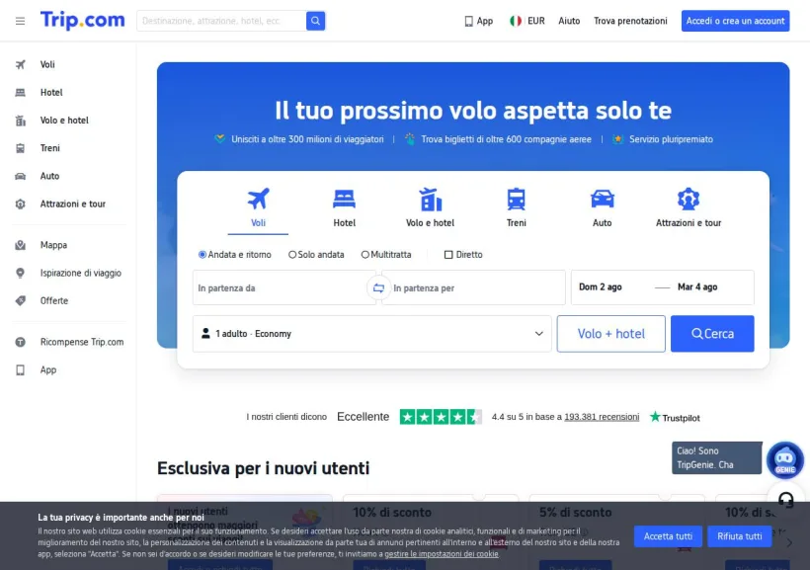The width and height of the screenshot is (810, 570).
Task: Click the Mappa map pin icon
Action: tap(20, 245)
